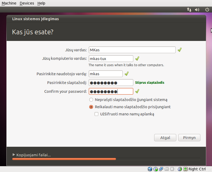
Task: Click the hard disk activity icon
Action: pos(150,169)
